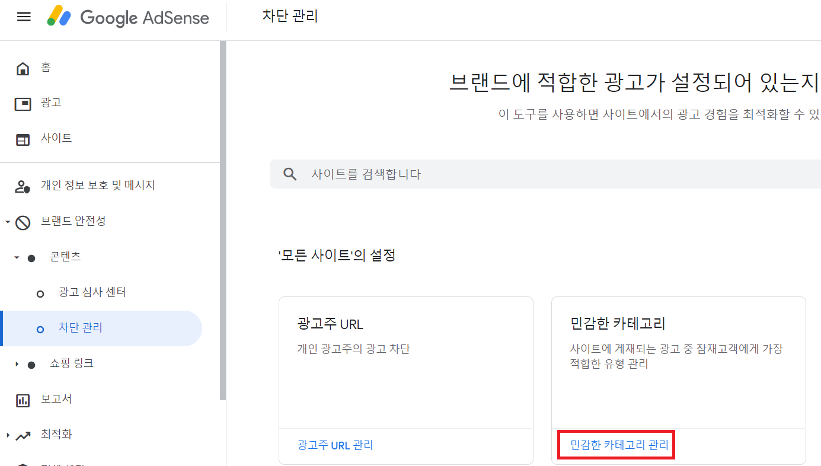Click the 차단 관리 page title
This screenshot has height=466, width=821.
tap(290, 17)
